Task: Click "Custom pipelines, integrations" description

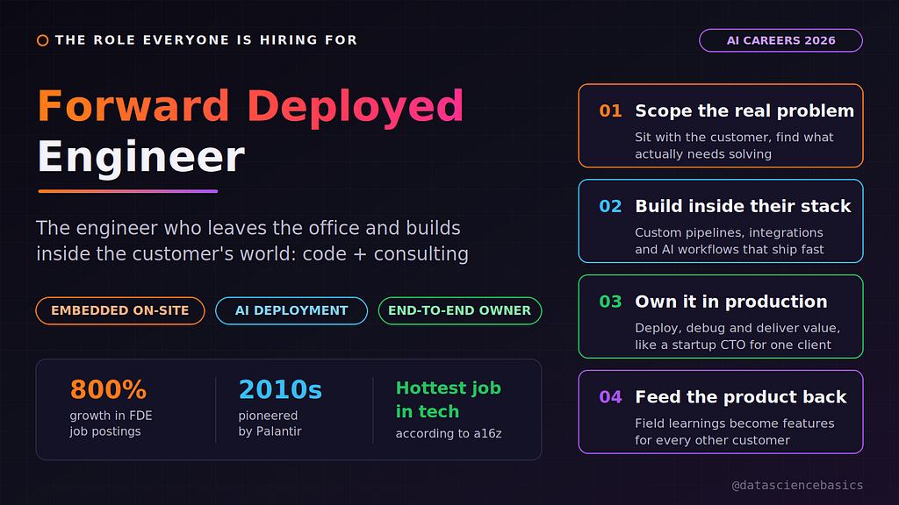Action: click(x=730, y=241)
